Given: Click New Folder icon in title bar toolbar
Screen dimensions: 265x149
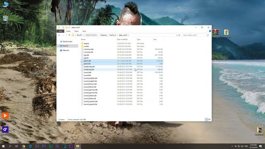Looking at the screenshot, I should (x=66, y=27).
